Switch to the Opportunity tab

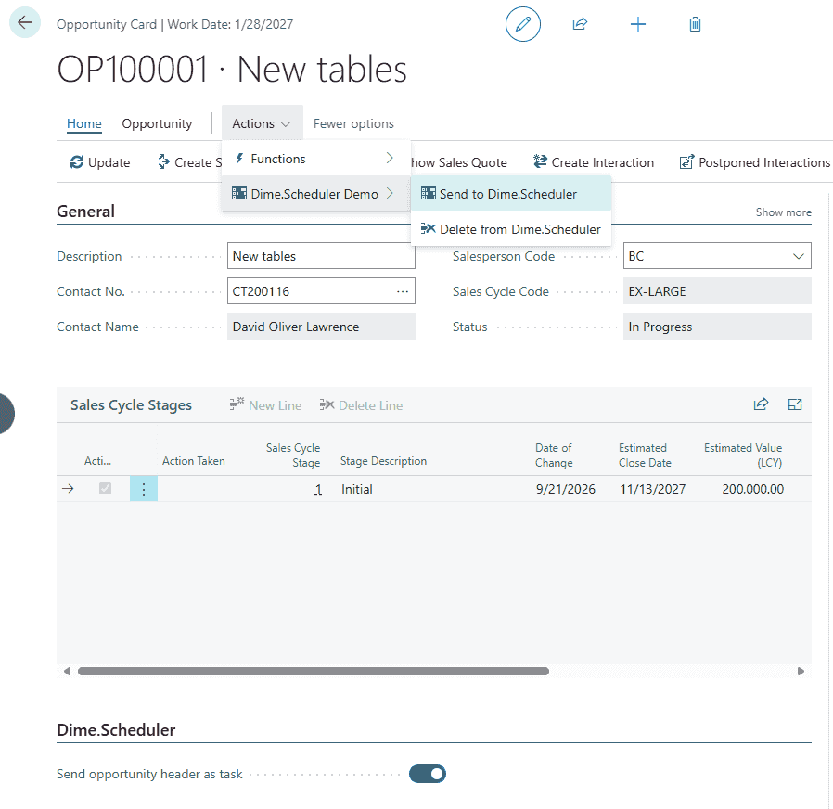[x=157, y=123]
